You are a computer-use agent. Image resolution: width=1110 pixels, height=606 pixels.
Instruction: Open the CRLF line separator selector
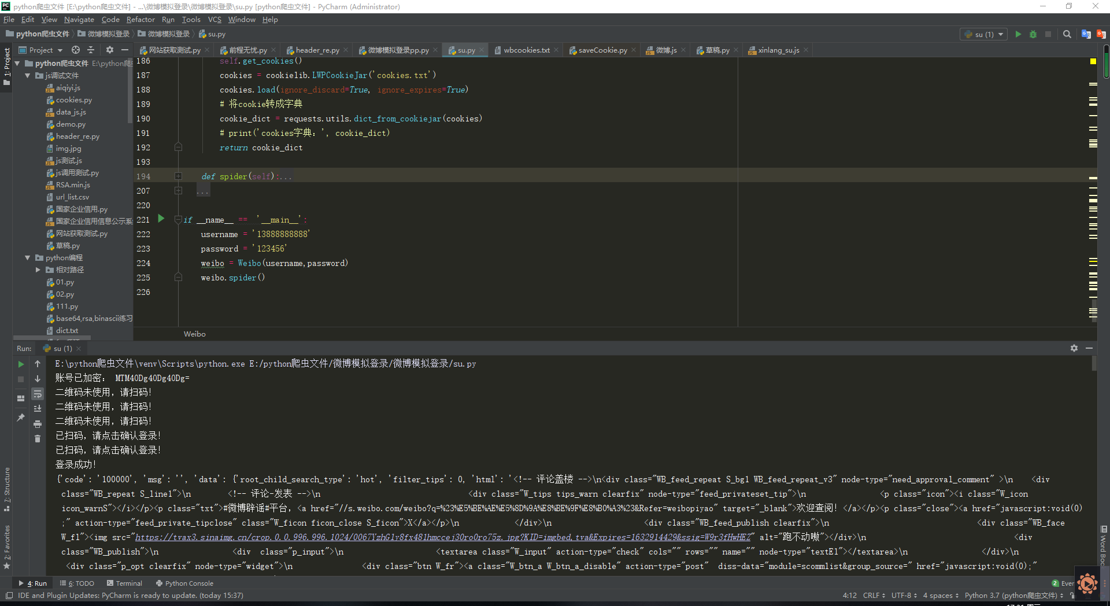pos(874,596)
